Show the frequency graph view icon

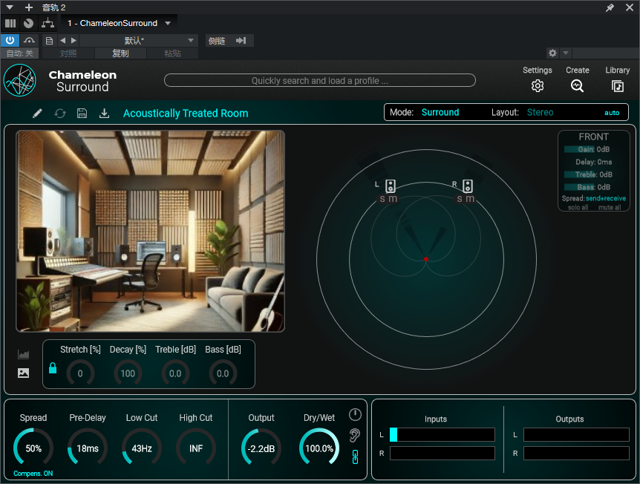pos(23,354)
